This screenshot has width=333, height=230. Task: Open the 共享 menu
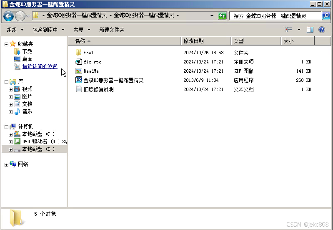click(82, 30)
